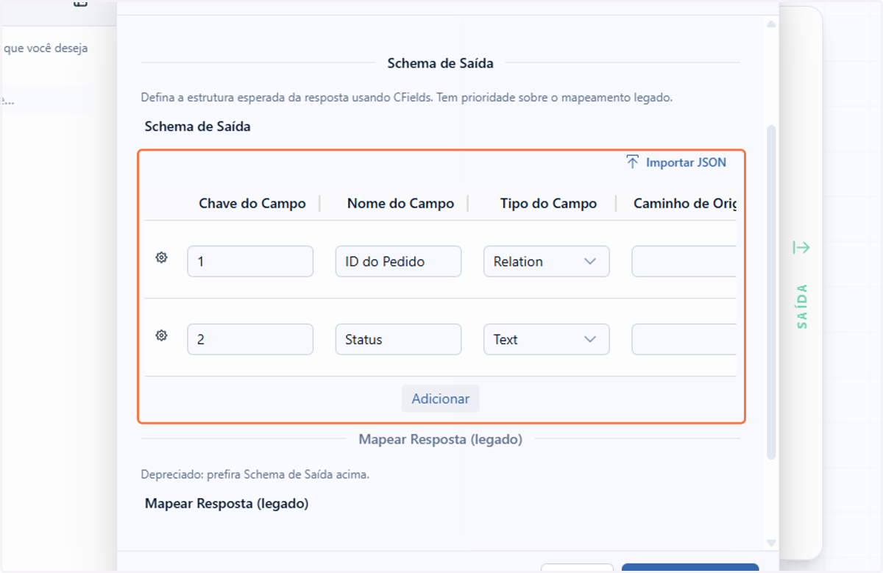This screenshot has height=573, width=883.
Task: Open settings gear for Status row
Action: 162,335
